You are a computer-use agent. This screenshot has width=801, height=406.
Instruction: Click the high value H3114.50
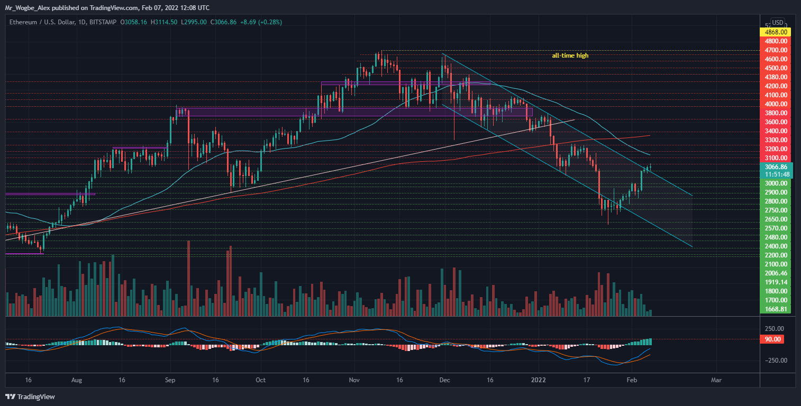click(165, 22)
